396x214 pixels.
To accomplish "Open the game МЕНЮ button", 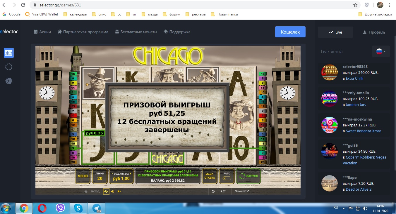I will 83,176.
